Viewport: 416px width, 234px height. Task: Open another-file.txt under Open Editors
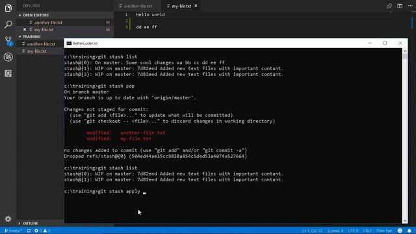point(48,23)
